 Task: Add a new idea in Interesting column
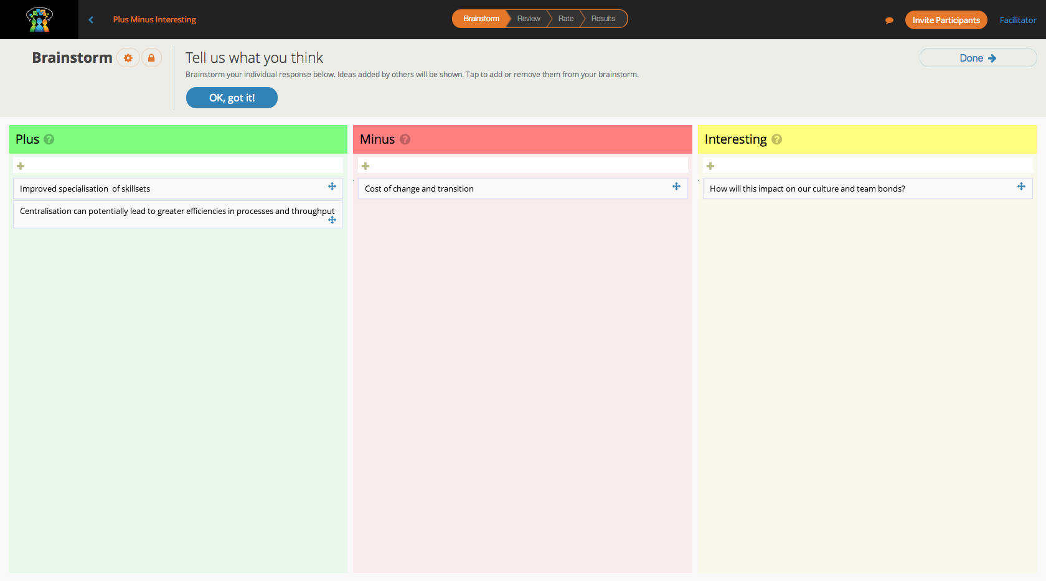(710, 166)
